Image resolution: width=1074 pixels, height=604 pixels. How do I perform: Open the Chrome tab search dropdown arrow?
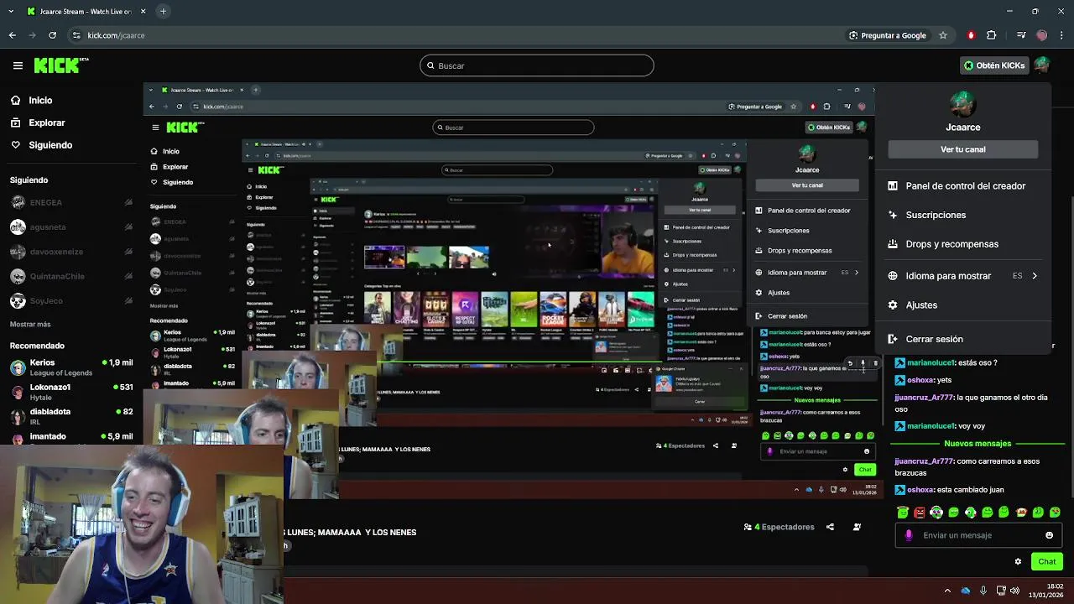12,12
